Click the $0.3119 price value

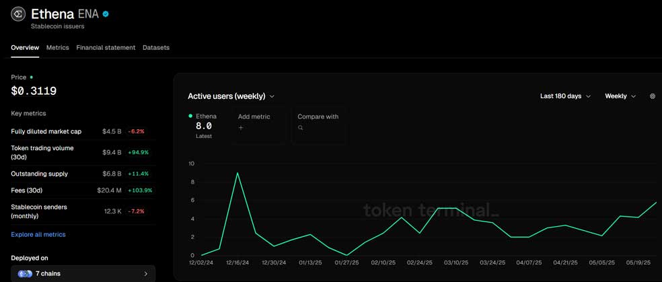(34, 91)
